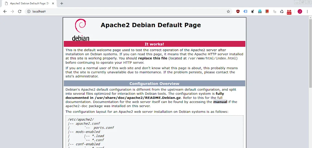Click the /usr/share/doc/apache2/README.Debian.gz text
Viewport: 312px width, 148px height.
137,98
